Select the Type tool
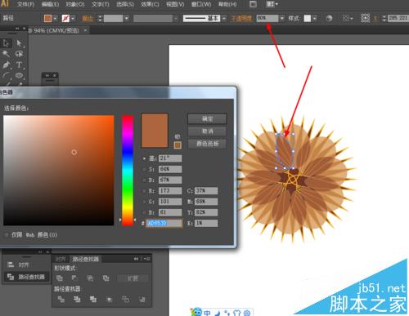Screen dimensions: 409x316 point(19,65)
